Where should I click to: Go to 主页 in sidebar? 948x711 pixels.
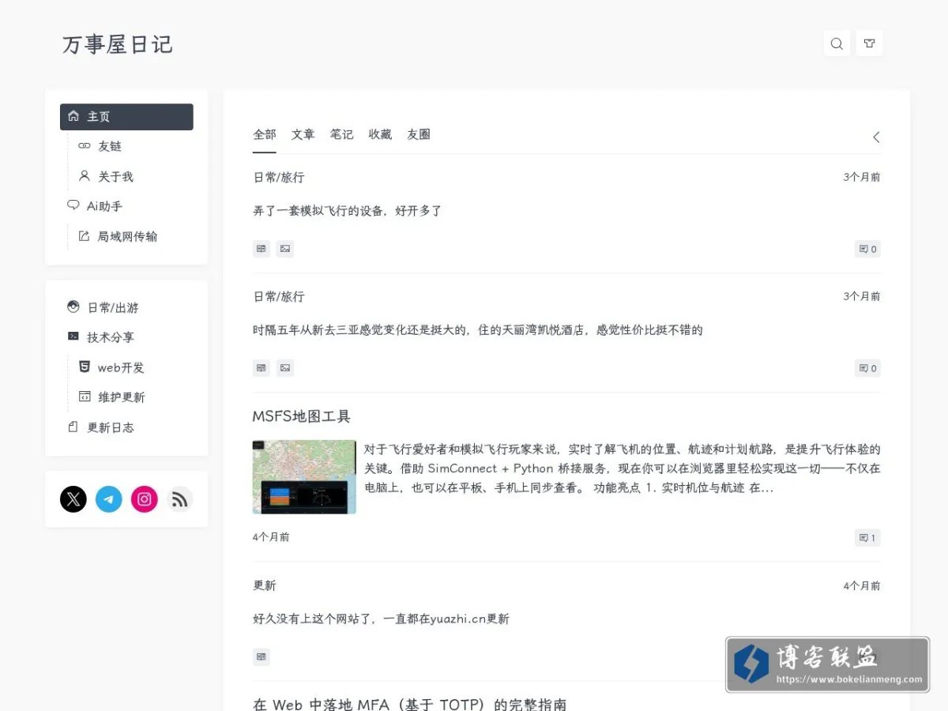point(126,117)
